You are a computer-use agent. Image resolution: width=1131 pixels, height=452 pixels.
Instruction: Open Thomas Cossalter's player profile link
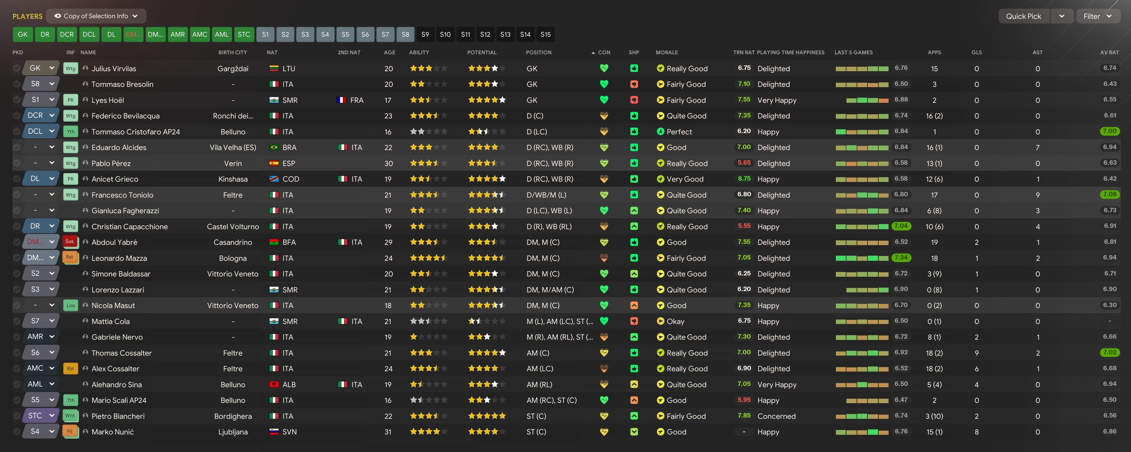(x=121, y=353)
